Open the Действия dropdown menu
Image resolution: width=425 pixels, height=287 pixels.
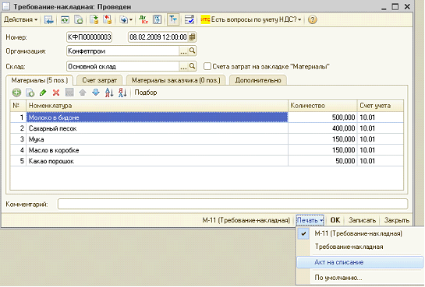pos(20,19)
